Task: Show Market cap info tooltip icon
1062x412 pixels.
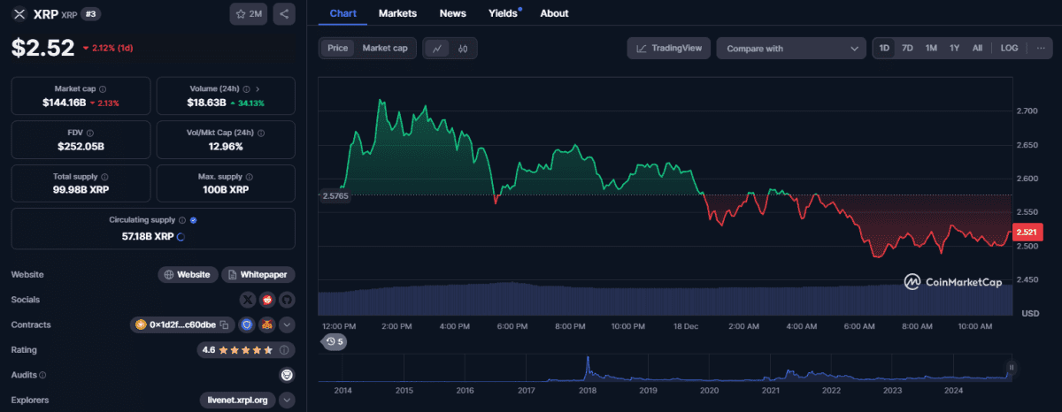Action: click(103, 89)
